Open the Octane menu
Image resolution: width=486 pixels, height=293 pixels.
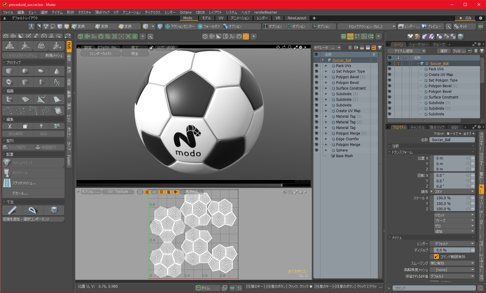[186, 12]
